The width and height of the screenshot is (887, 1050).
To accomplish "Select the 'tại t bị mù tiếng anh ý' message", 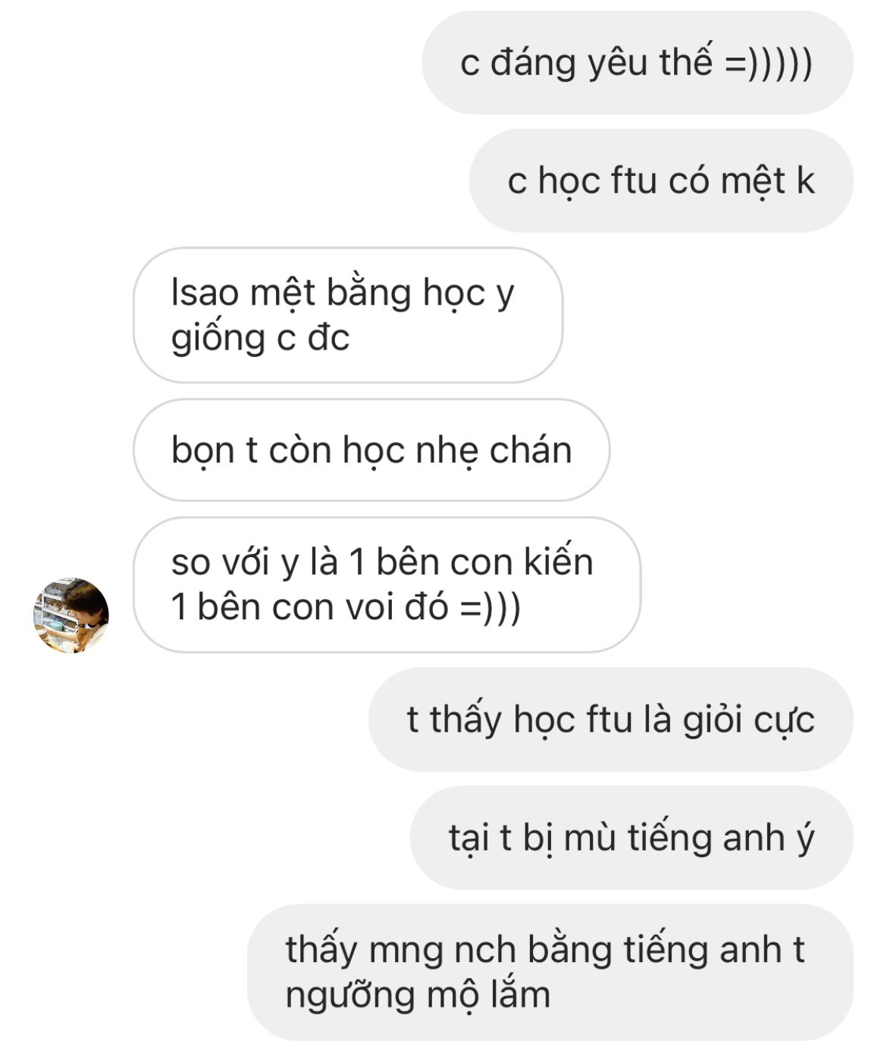I will pyautogui.click(x=632, y=838).
